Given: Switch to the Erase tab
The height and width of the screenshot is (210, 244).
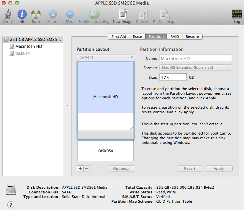Looking at the screenshot, I should coord(137,37).
